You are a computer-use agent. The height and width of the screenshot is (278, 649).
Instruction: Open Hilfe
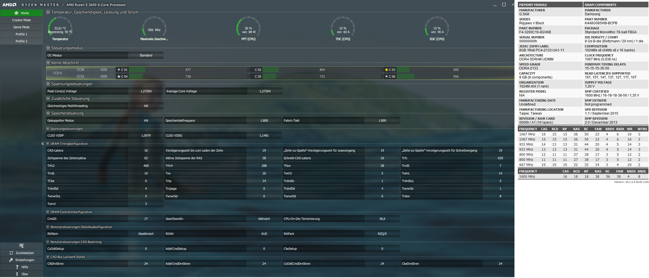[x=21, y=267]
